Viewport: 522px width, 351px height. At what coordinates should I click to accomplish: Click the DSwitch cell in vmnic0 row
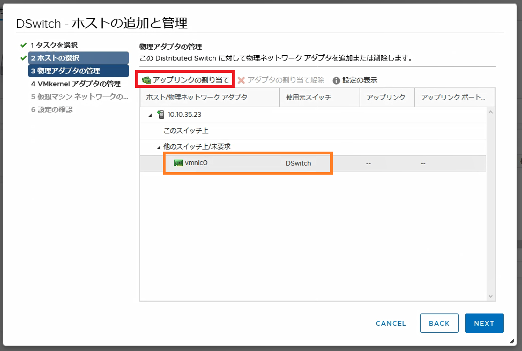click(x=299, y=163)
